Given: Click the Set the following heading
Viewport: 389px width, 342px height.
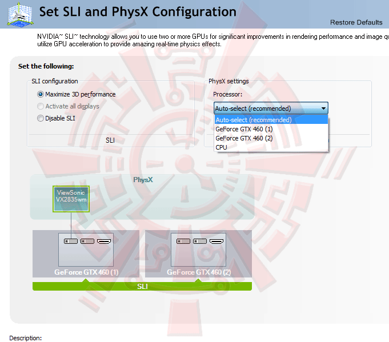Looking at the screenshot, I should point(46,66).
